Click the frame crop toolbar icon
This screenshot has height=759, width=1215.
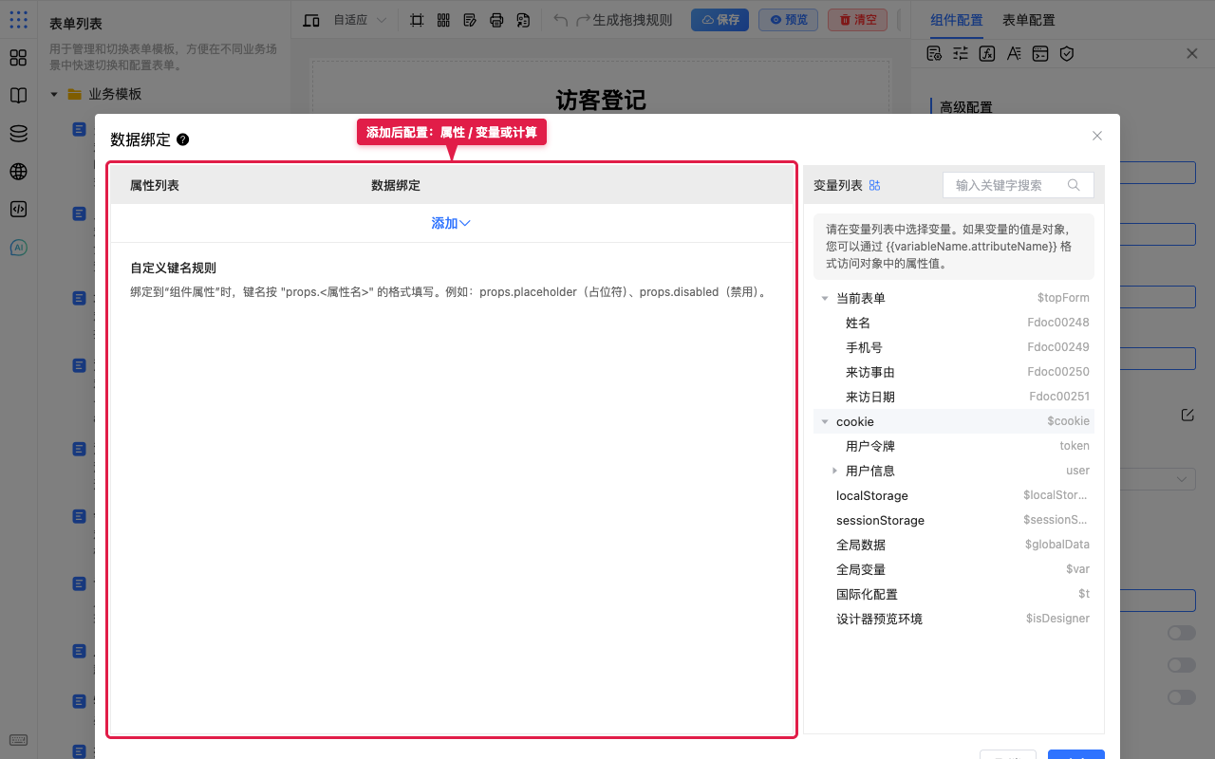417,20
